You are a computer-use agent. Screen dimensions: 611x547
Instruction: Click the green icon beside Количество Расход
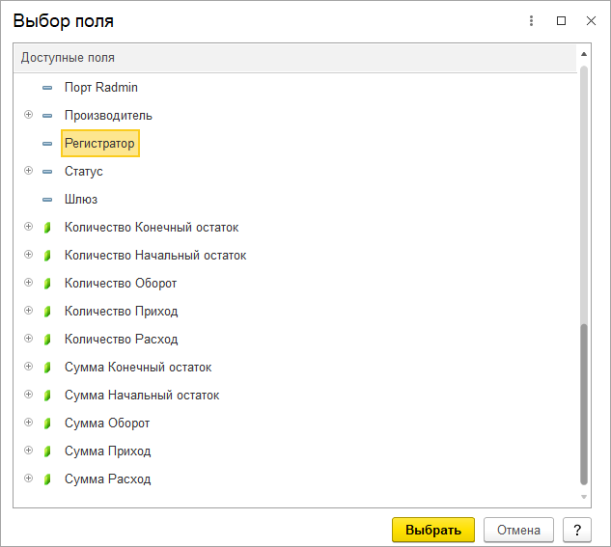[x=46, y=340]
